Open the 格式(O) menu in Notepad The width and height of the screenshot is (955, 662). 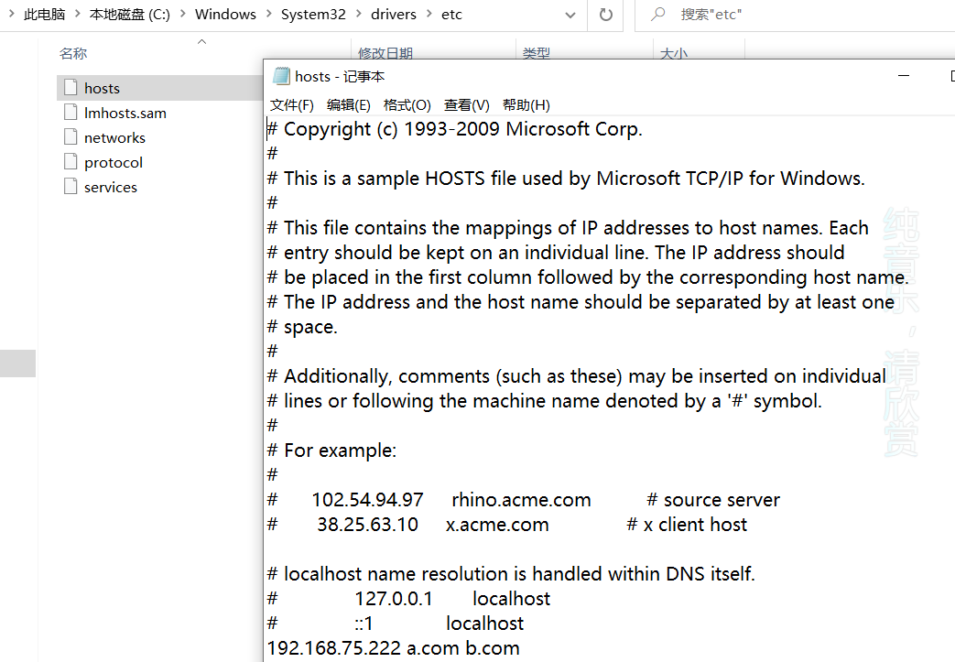point(407,104)
